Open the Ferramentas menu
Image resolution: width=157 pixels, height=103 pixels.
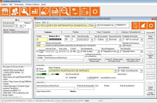(19, 4)
